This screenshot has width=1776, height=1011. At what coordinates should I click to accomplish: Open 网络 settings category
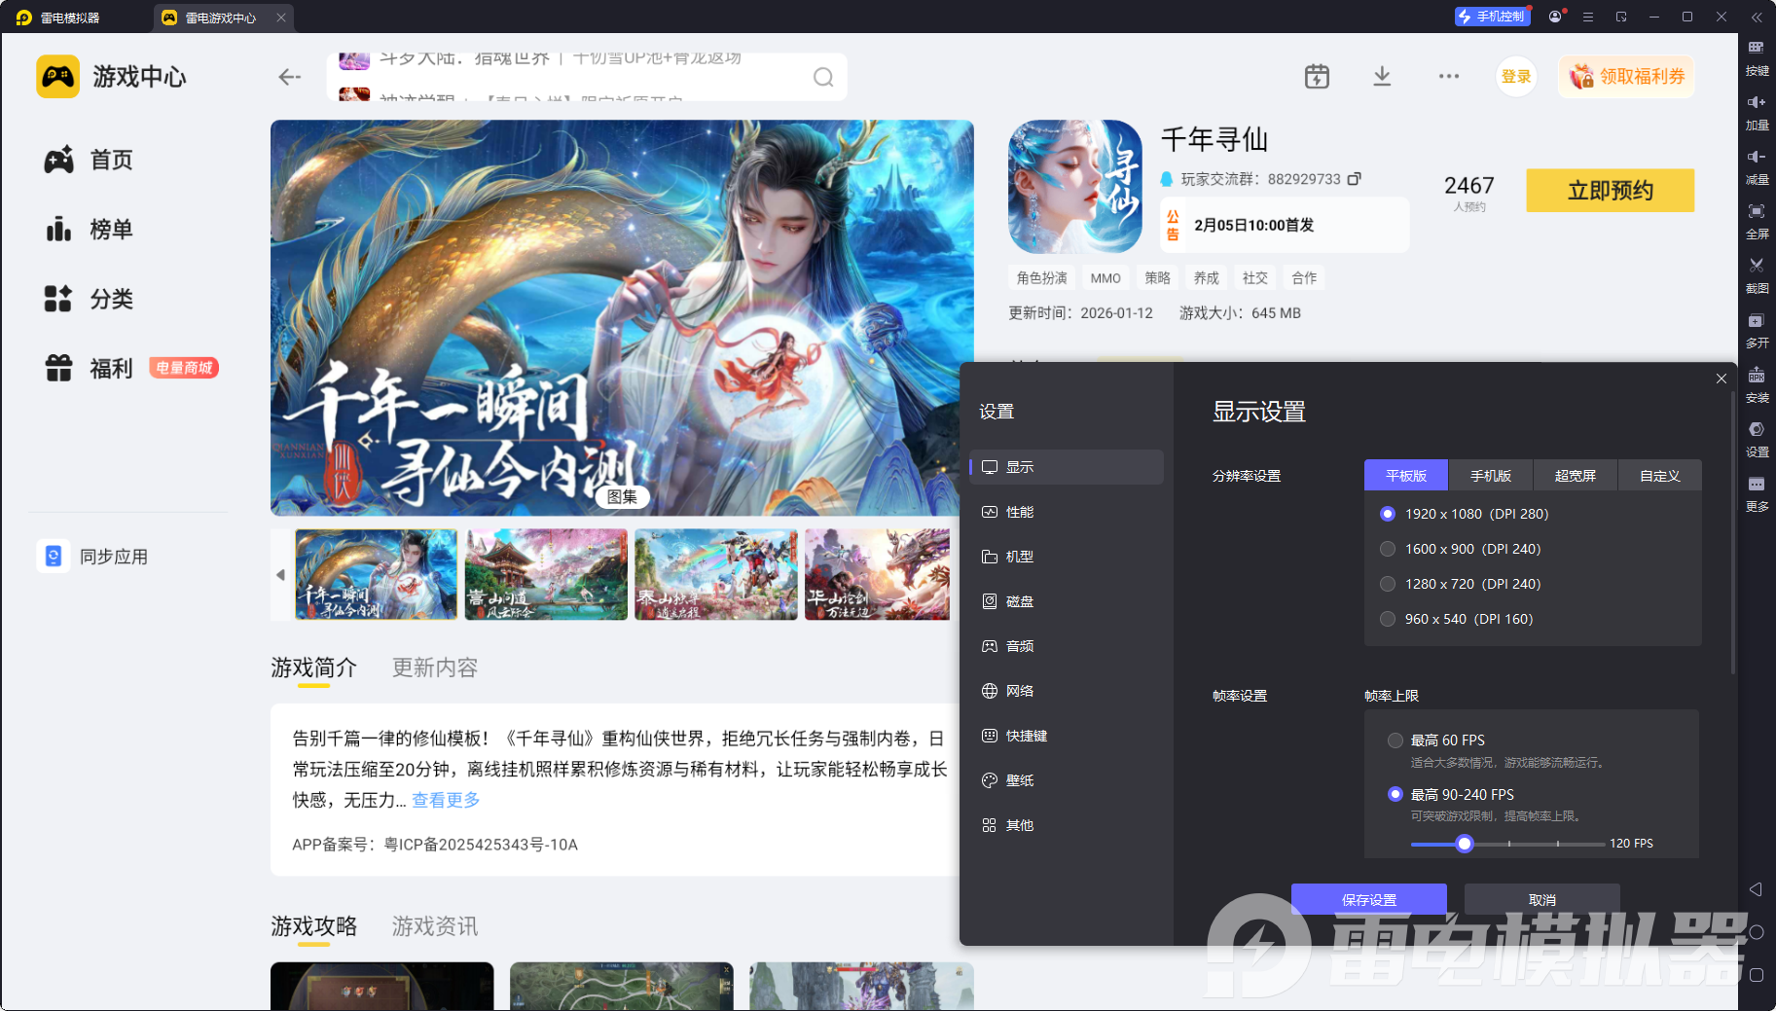[1067, 691]
